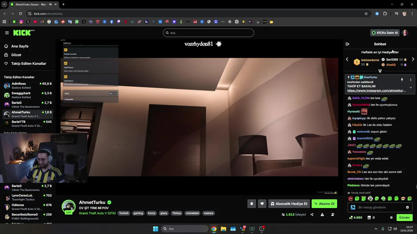417x234 pixels.
Task: Click notification bell for AhmetTurku
Action: pyautogui.click(x=252, y=204)
